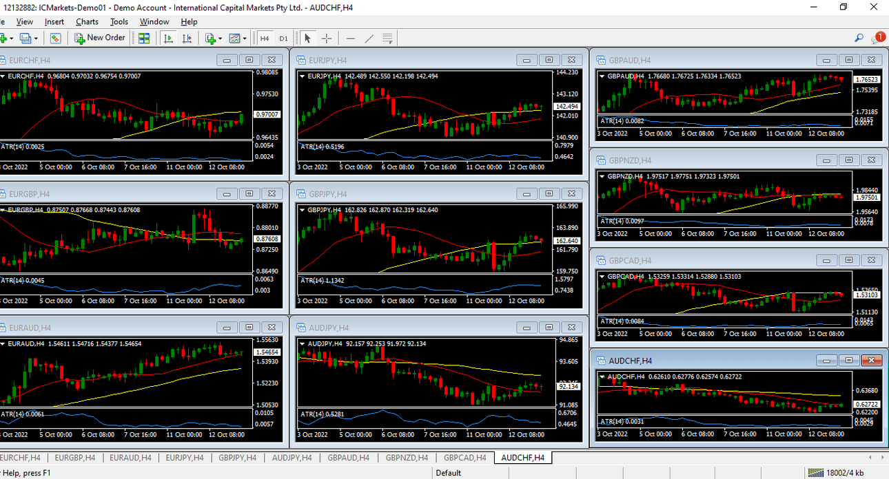Switch to the EURAUD,H4 chart tab

pyautogui.click(x=130, y=458)
